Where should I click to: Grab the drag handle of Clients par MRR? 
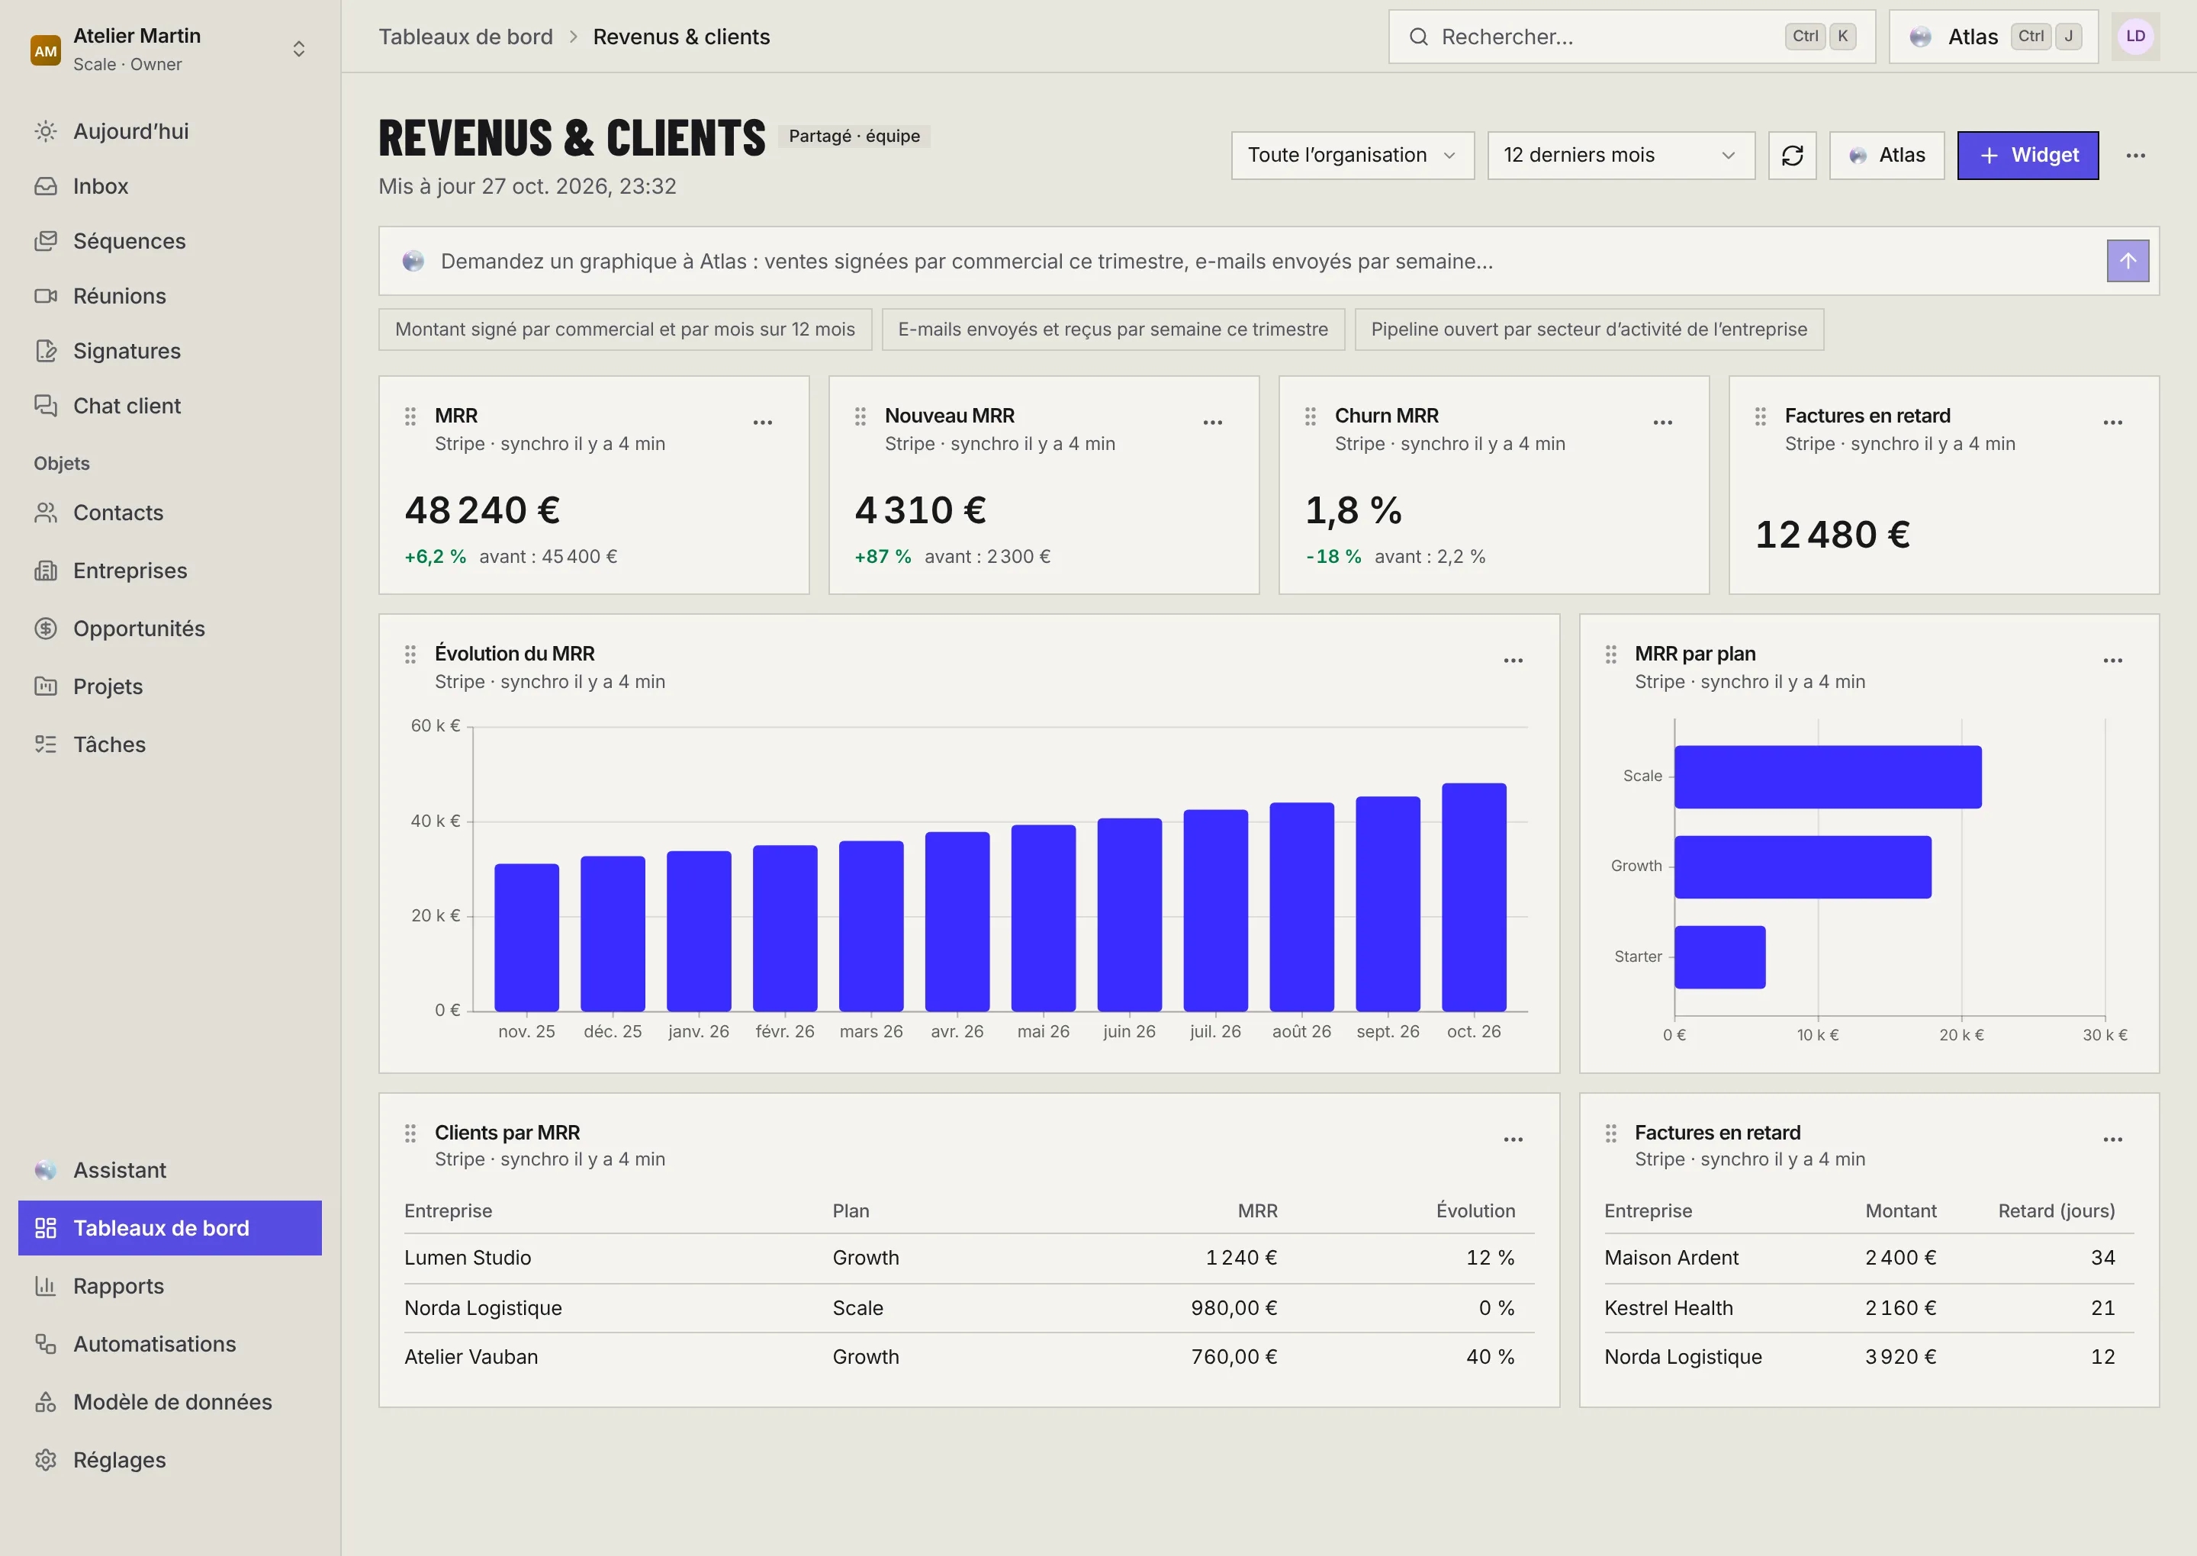point(410,1133)
